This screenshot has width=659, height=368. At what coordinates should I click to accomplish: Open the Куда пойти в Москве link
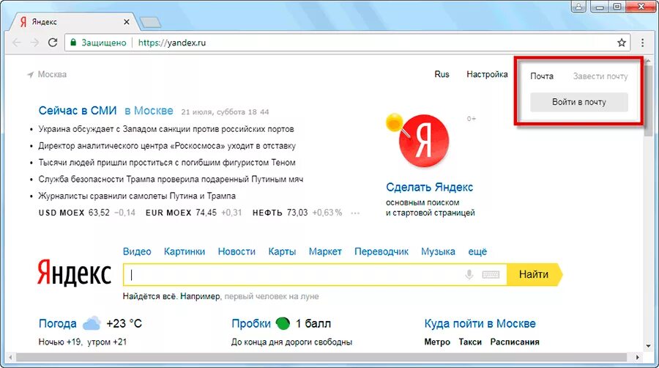[480, 323]
